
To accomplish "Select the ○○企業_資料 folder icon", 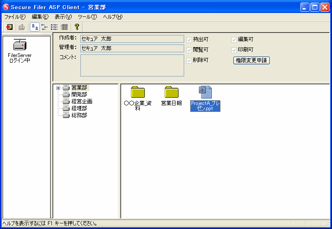I will click(x=138, y=92).
